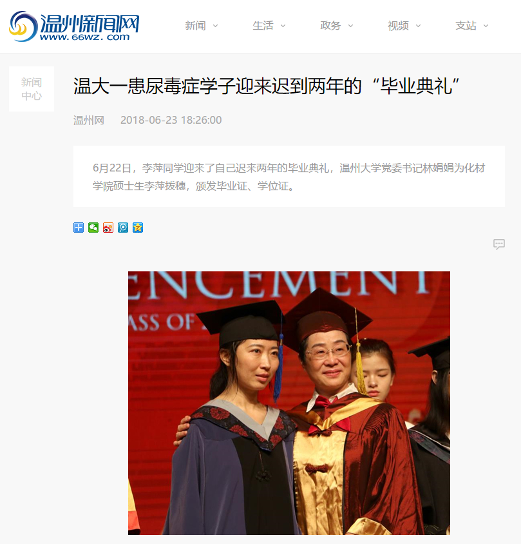The width and height of the screenshot is (521, 544).
Task: Share article via red Sina Weibo icon
Action: pos(108,228)
